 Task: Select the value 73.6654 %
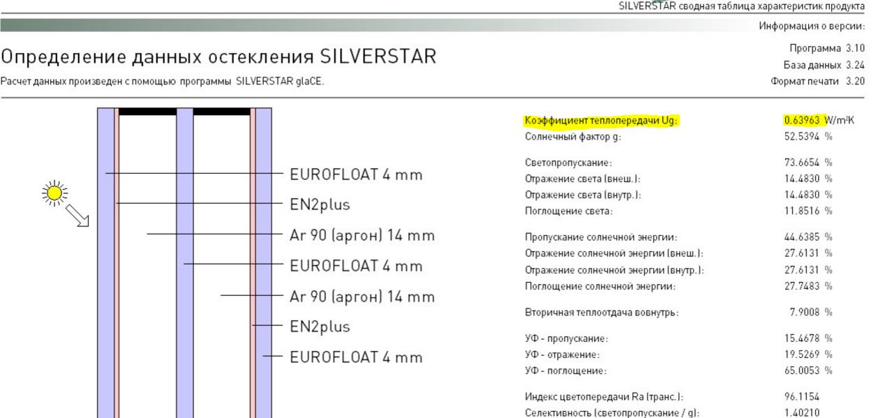click(x=808, y=163)
